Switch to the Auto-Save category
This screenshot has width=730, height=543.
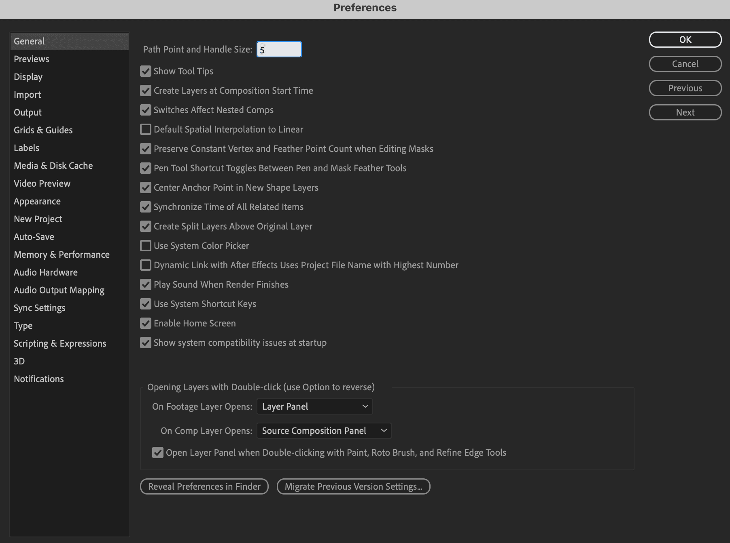(34, 237)
